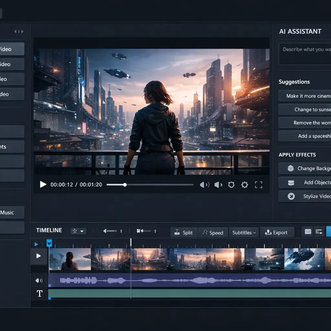Viewport: 331px width, 331px height.
Task: Open the Speed tool
Action: [213, 232]
